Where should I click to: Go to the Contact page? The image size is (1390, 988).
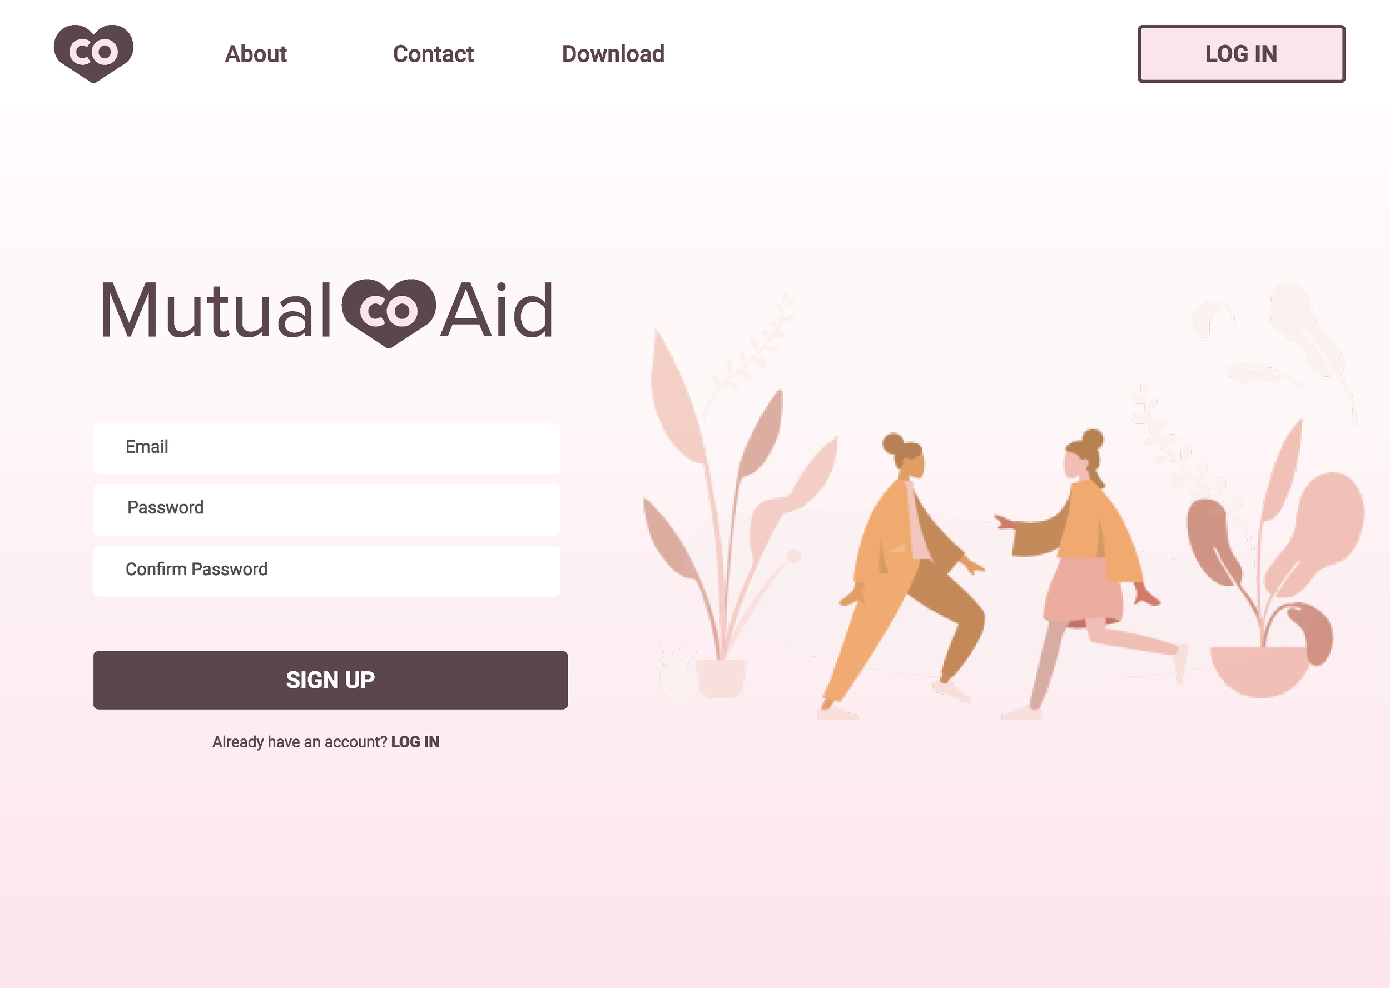(433, 54)
